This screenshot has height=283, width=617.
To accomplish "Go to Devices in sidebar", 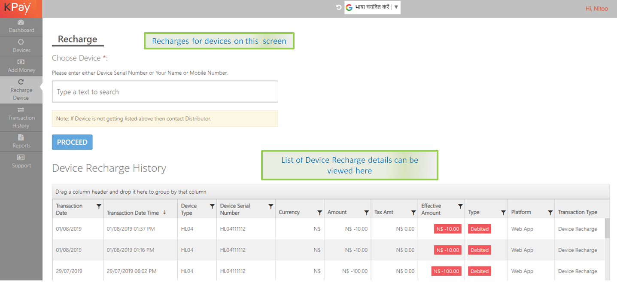I will (21, 46).
